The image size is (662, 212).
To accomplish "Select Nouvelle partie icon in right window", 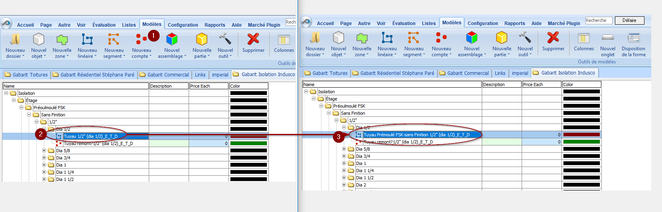I will pyautogui.click(x=502, y=38).
